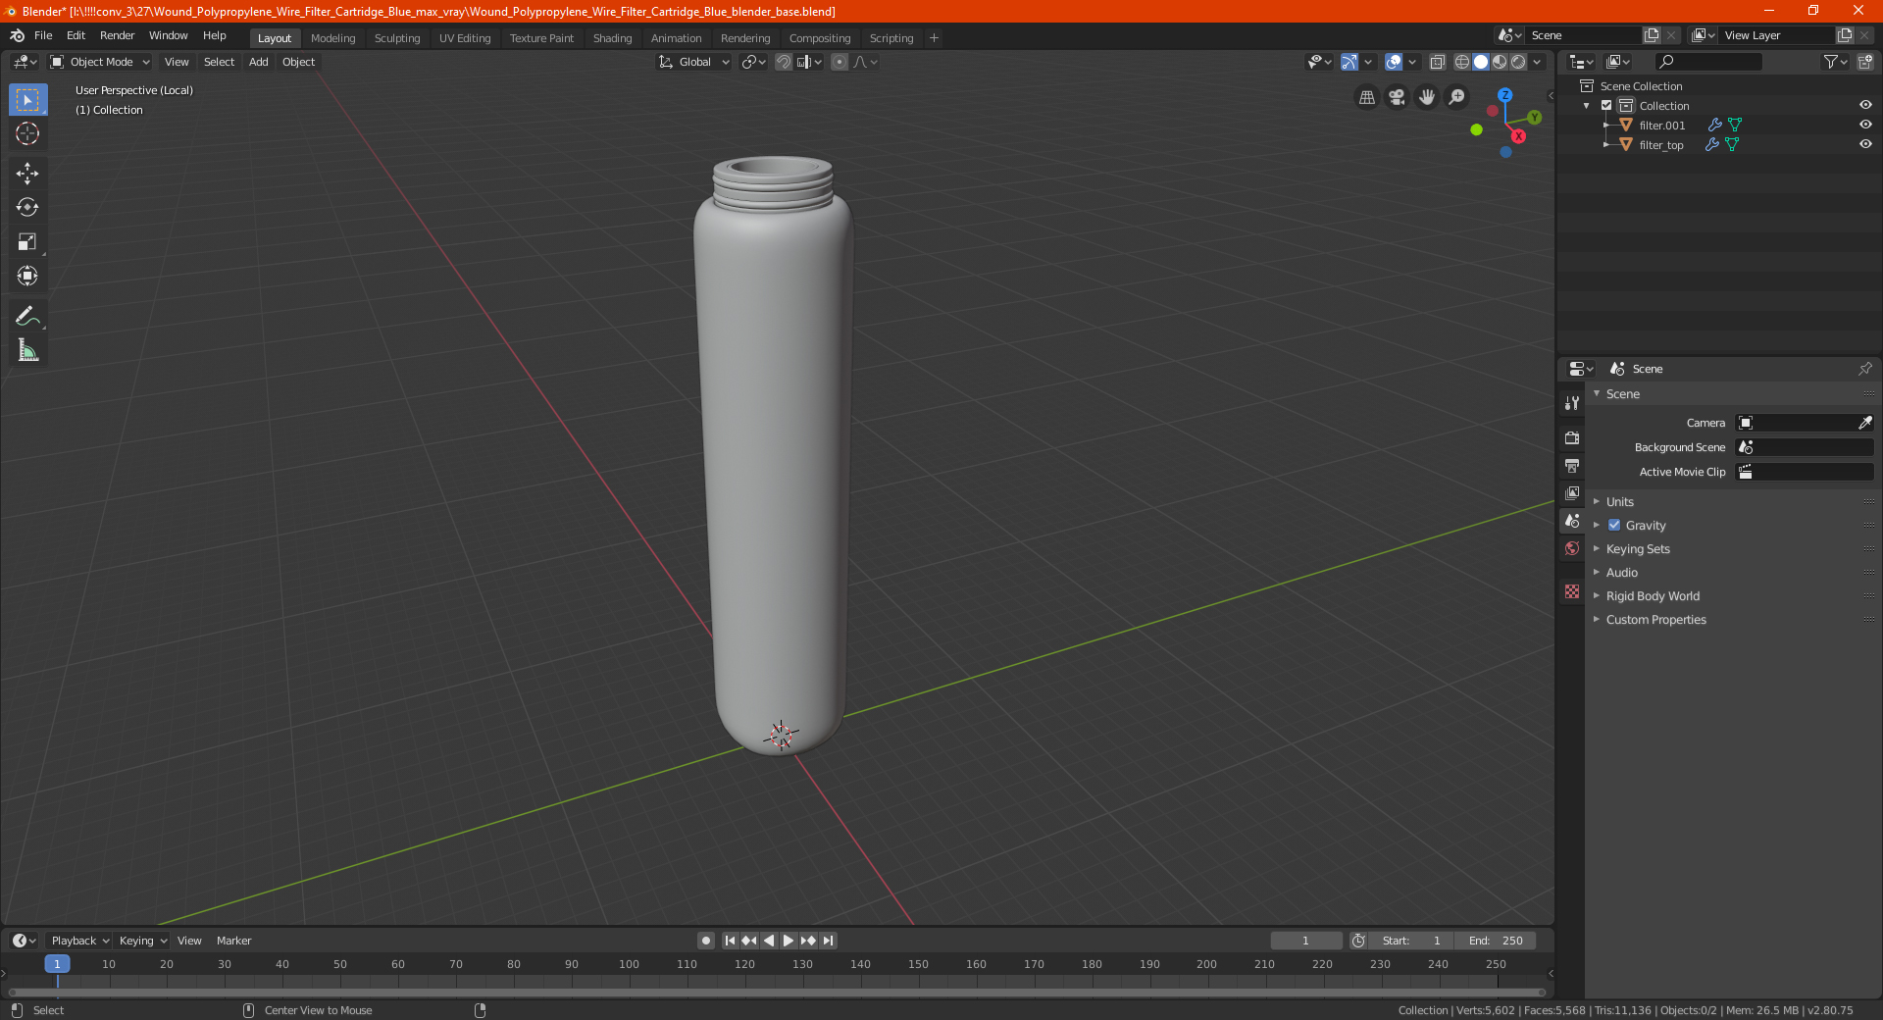Viewport: 1883px width, 1020px height.
Task: Switch to orthographic grid view icon
Action: point(1366,97)
